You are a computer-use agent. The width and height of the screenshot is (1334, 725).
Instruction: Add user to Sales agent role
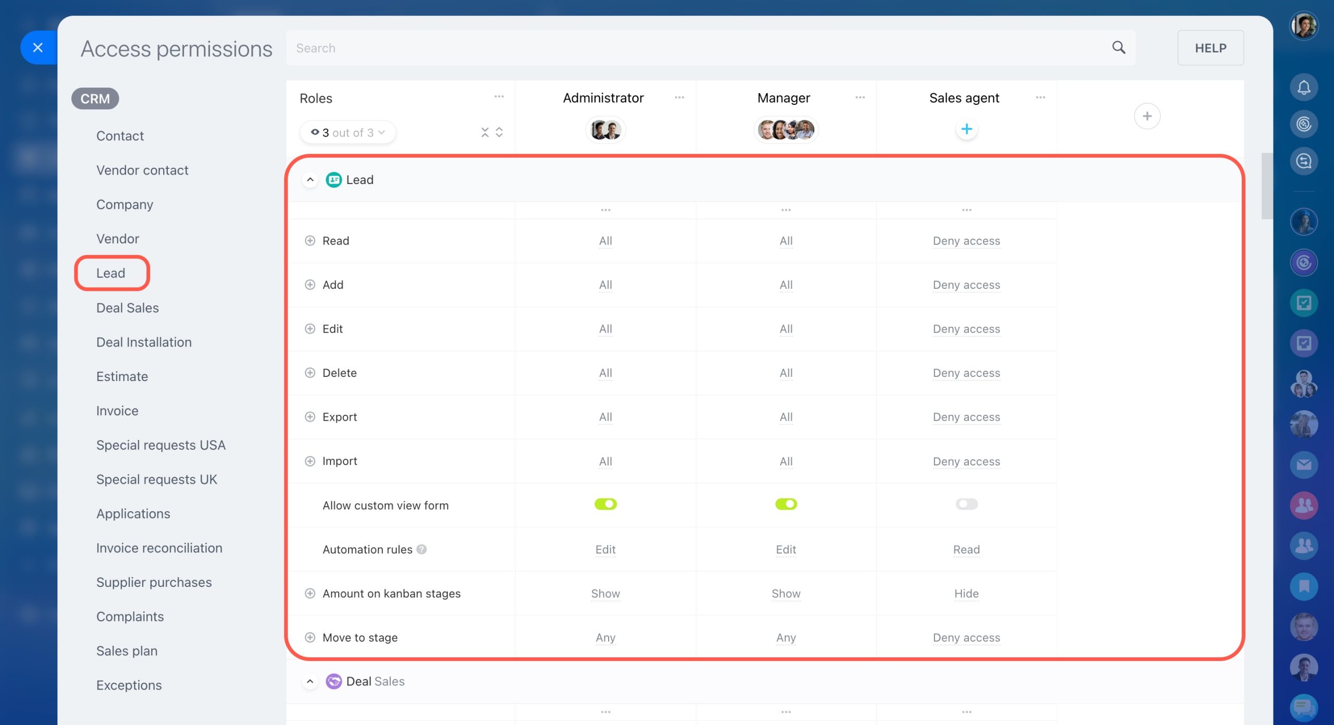966,129
